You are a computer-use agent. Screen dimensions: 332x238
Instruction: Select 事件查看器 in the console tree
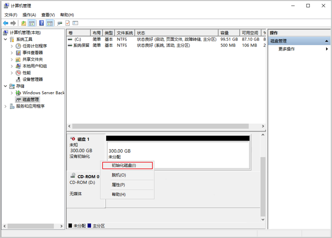(x=33, y=53)
